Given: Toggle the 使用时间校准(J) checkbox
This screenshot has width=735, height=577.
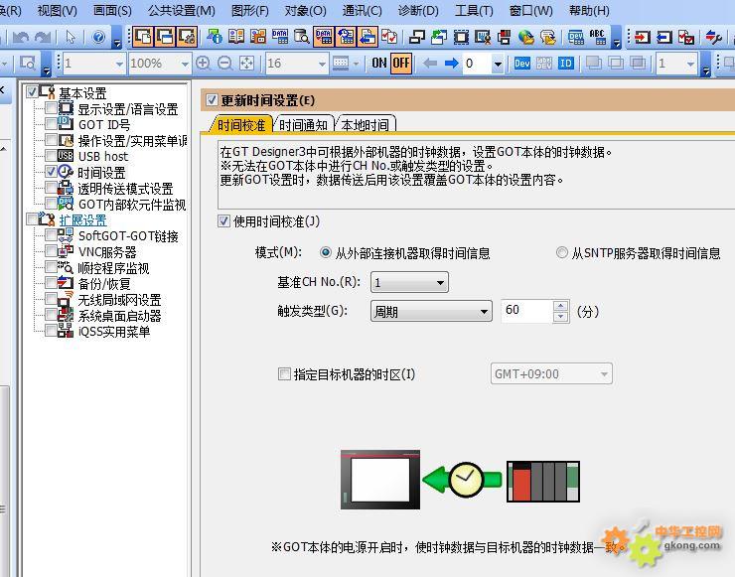Looking at the screenshot, I should [x=223, y=220].
